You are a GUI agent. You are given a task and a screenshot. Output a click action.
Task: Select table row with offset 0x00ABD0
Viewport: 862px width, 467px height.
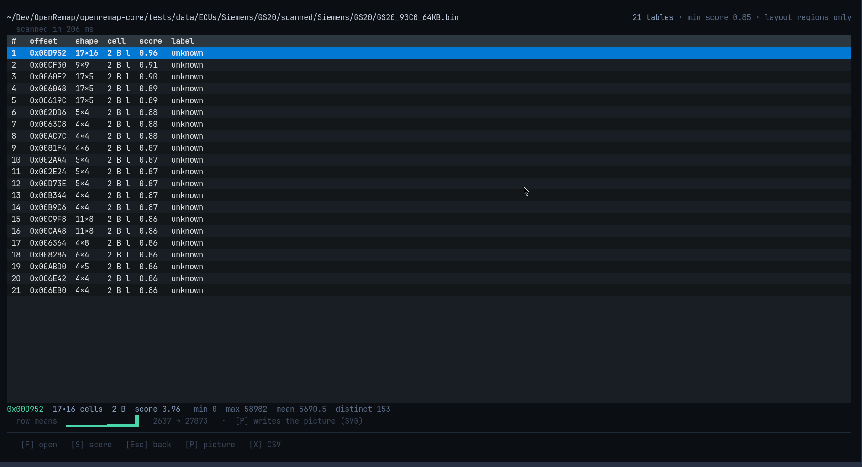coord(429,267)
